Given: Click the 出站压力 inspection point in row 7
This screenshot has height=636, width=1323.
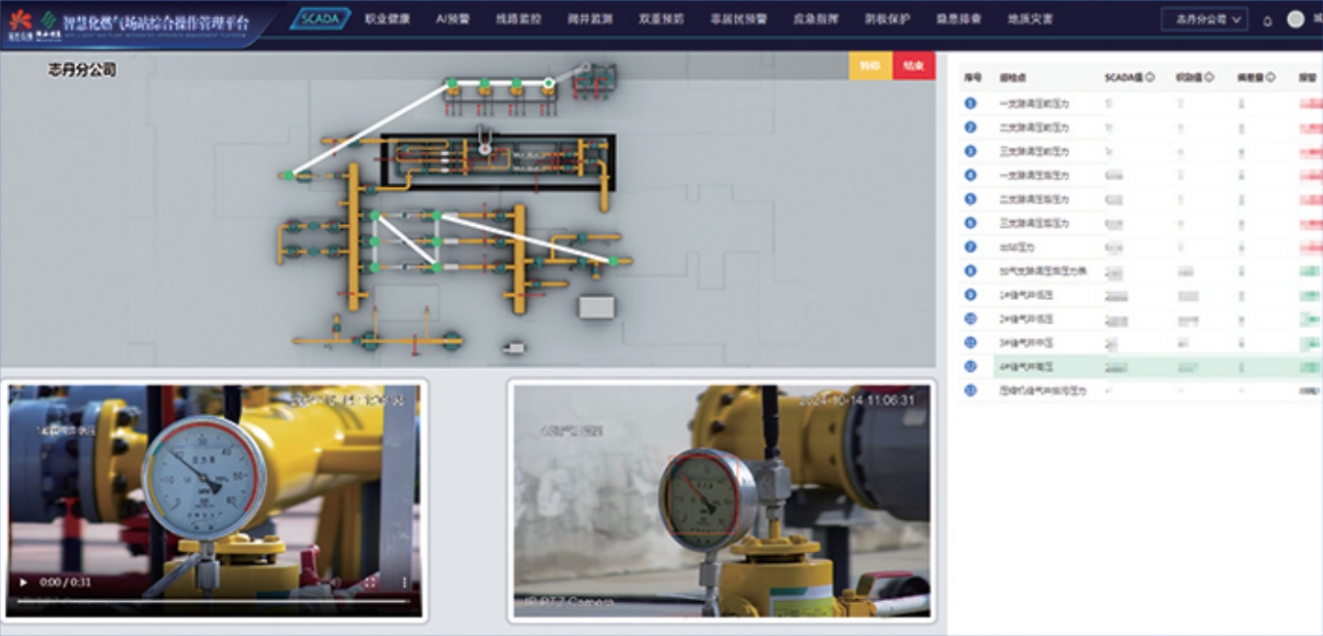Looking at the screenshot, I should click(x=1017, y=247).
